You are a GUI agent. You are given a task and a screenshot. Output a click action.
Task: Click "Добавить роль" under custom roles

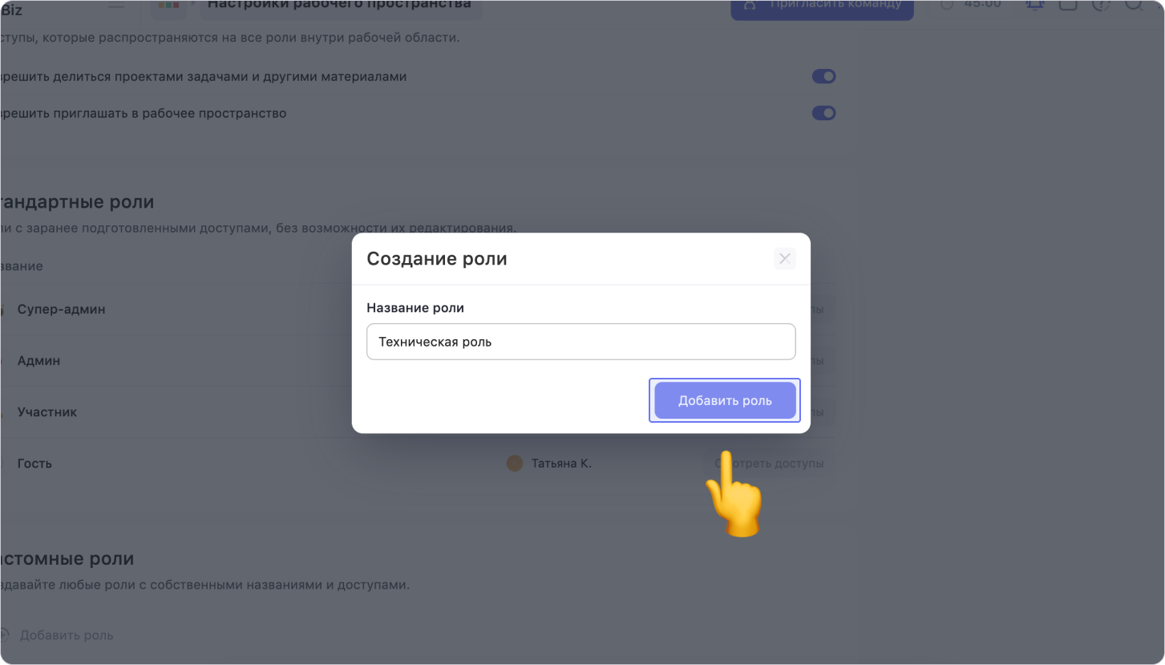point(66,635)
